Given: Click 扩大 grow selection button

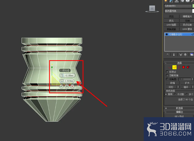Looking at the screenshot, I should tap(187, 83).
